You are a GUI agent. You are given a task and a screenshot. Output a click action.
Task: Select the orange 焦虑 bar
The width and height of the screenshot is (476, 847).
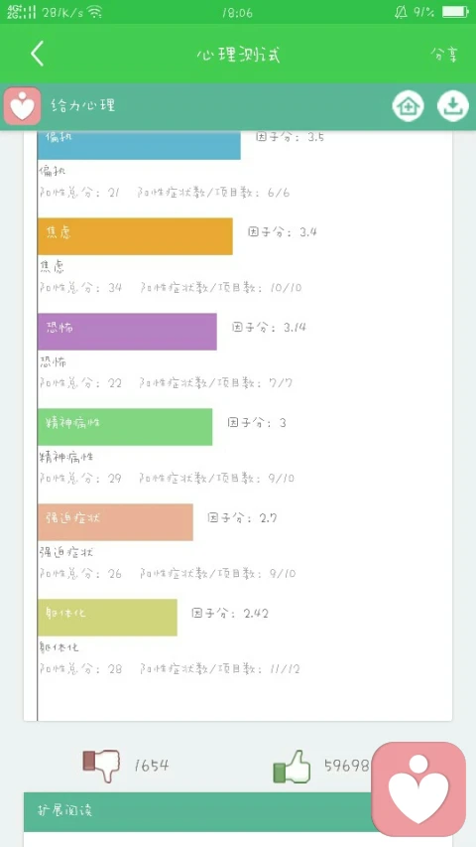(135, 236)
